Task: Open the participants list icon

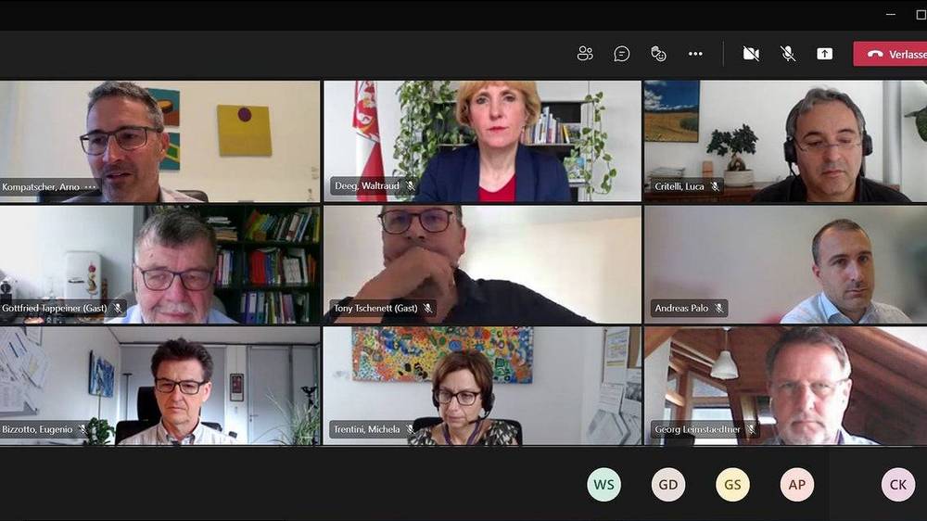Action: (585, 54)
